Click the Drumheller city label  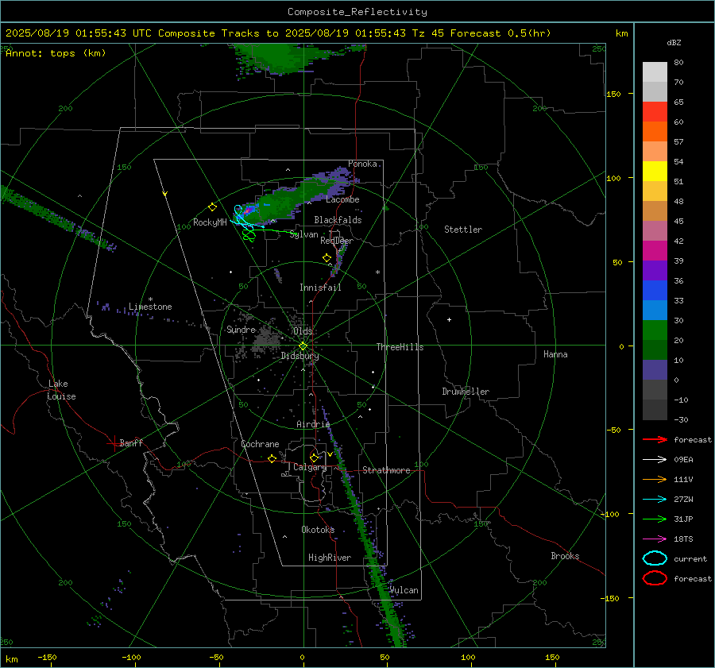[x=466, y=392]
